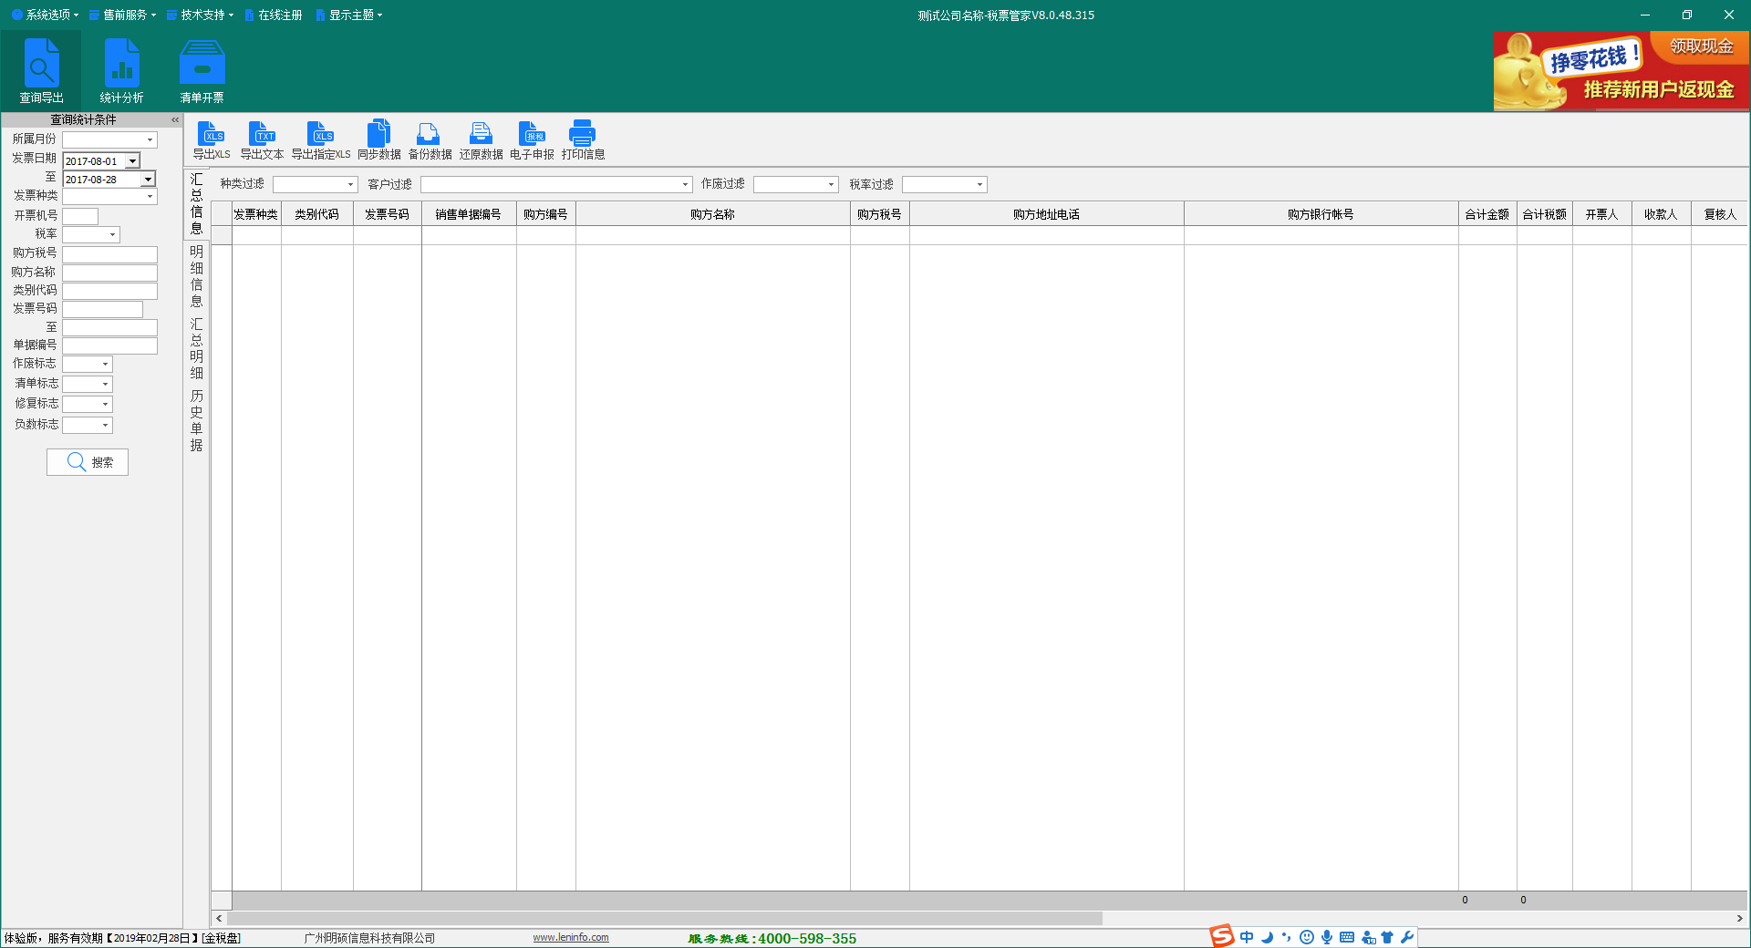The image size is (1751, 948).
Task: Click the user account icon in input bar
Action: pos(1368,937)
